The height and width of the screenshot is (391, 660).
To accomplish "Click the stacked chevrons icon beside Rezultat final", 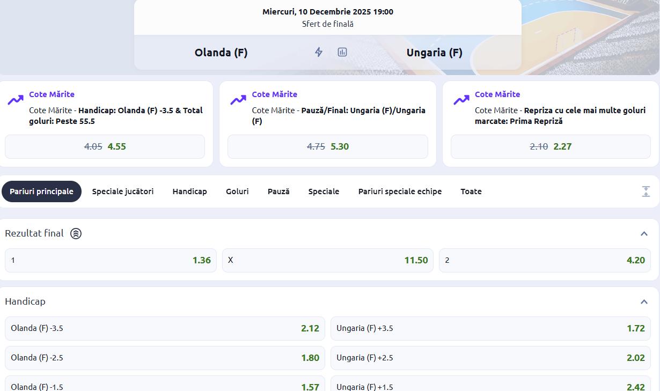I will click(76, 234).
